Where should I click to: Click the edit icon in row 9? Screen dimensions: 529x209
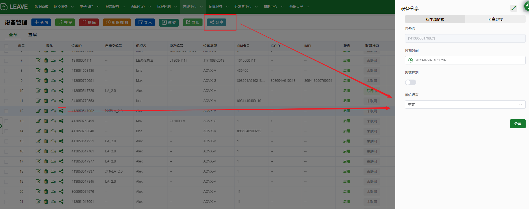(x=38, y=81)
